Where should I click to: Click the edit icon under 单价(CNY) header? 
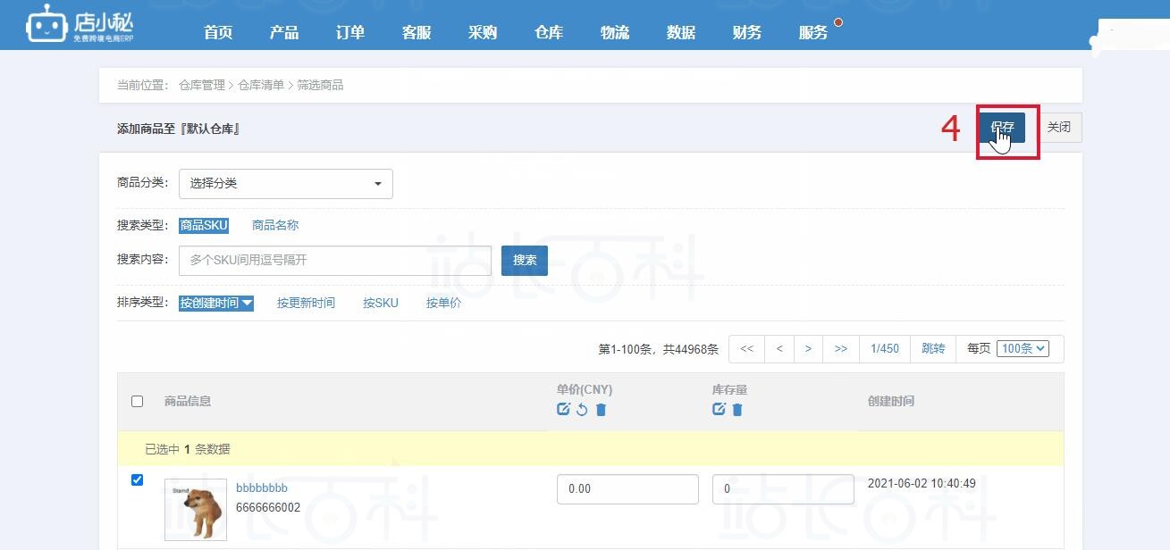(563, 409)
